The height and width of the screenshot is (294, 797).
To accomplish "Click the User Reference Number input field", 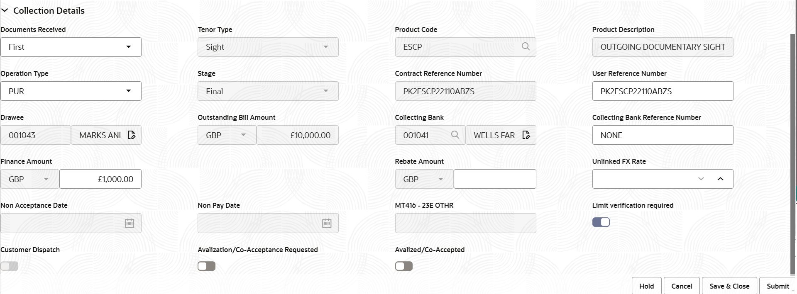I will [662, 91].
